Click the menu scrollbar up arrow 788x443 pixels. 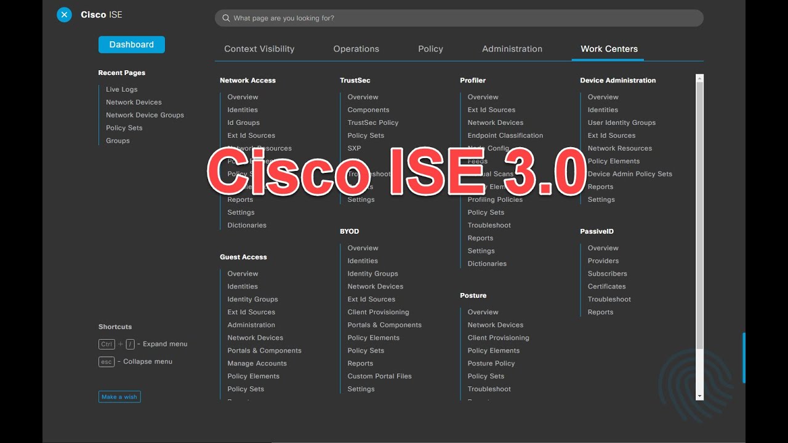(x=699, y=78)
